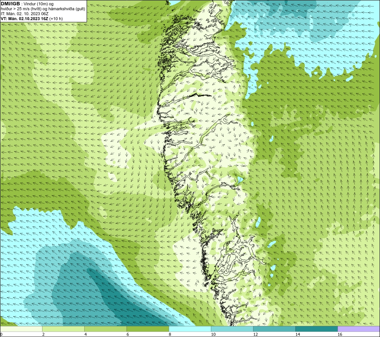Viewport: 380px width, 337px height.
Task: Click the "DMI/IGB" title text
Action: (10, 4)
